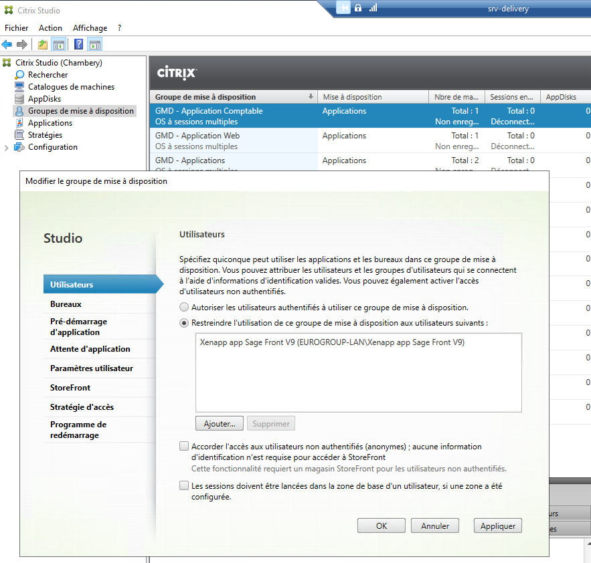Toggle the action pane toolbar icon
Viewport: 591px width, 563px height.
click(x=94, y=44)
